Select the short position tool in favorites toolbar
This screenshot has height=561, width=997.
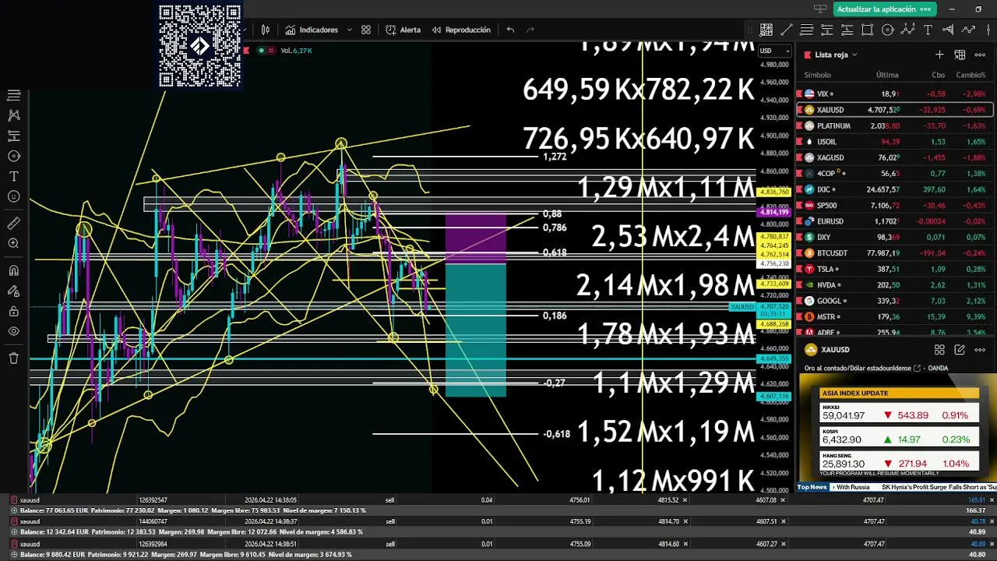pyautogui.click(x=827, y=30)
